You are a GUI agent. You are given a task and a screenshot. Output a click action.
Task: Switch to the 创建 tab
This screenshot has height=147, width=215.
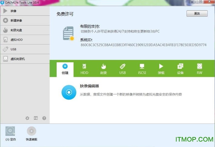65,68
